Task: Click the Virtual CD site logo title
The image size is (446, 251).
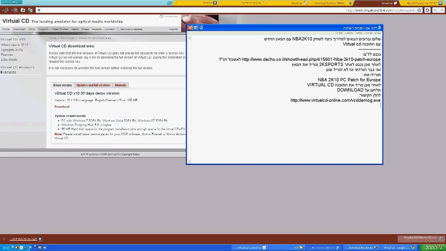Action: click(x=16, y=21)
